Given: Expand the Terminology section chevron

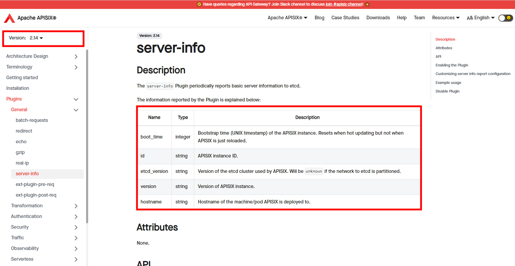Looking at the screenshot, I should pos(76,67).
